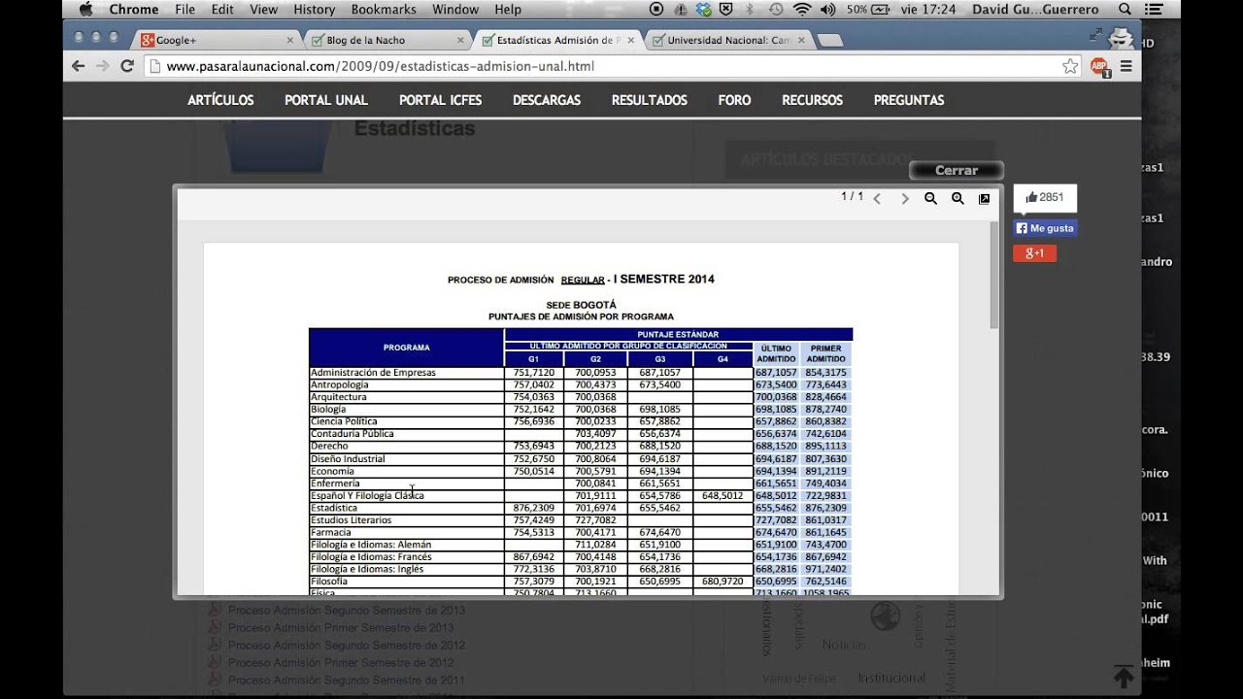This screenshot has height=699, width=1243.
Task: Open the Adblock Plus extension icon
Action: [1099, 67]
